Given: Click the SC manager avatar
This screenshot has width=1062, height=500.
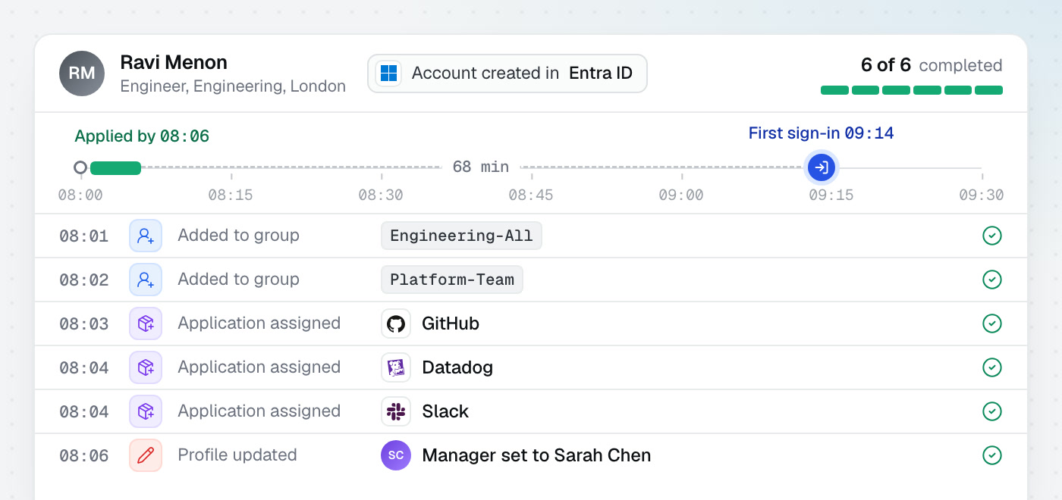Looking at the screenshot, I should [x=396, y=455].
